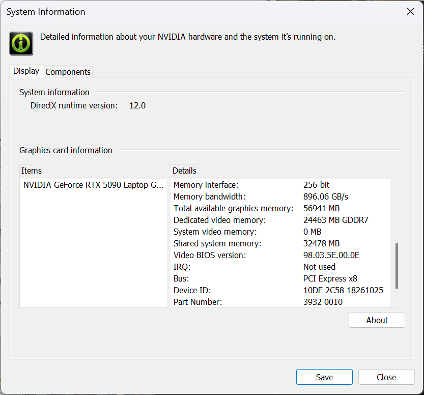The width and height of the screenshot is (424, 395).
Task: Click the details list scrollbar thumb
Action: (397, 266)
